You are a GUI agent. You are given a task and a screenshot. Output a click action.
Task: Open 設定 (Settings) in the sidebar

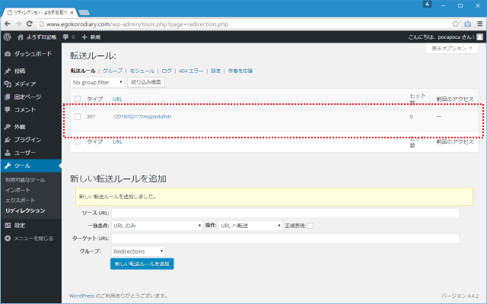click(x=20, y=225)
